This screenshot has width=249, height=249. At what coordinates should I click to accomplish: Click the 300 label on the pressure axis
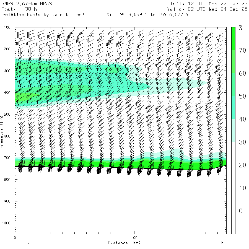(7, 71)
